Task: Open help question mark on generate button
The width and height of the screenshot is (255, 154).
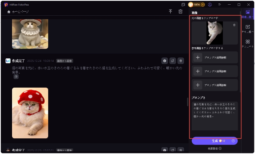Action: click(233, 141)
